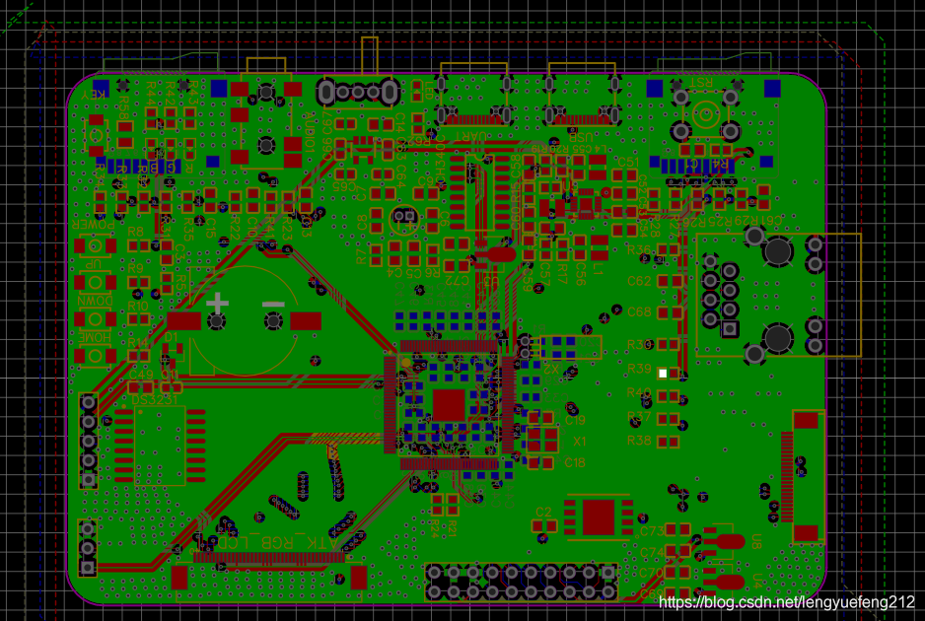Image resolution: width=925 pixels, height=621 pixels.
Task: Select the ATK_RGB_LCD FPC connector
Action: (x=269, y=570)
